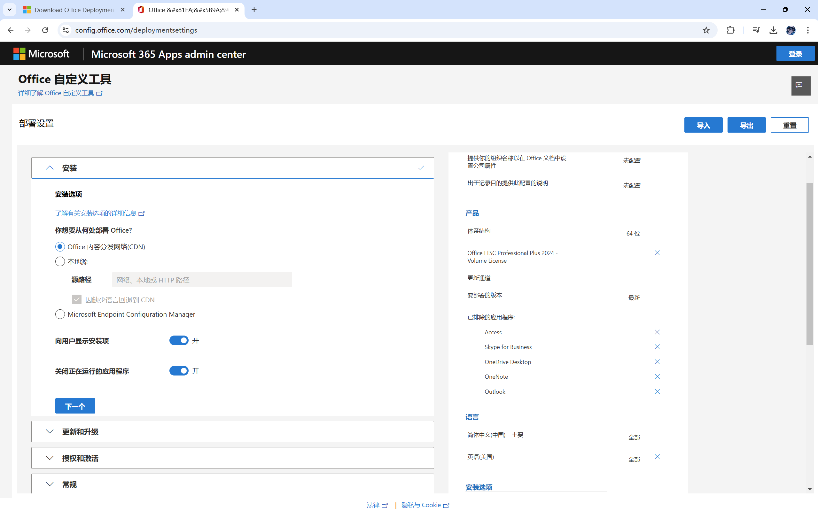Open a new browser tab
The height and width of the screenshot is (511, 818).
[x=254, y=10]
